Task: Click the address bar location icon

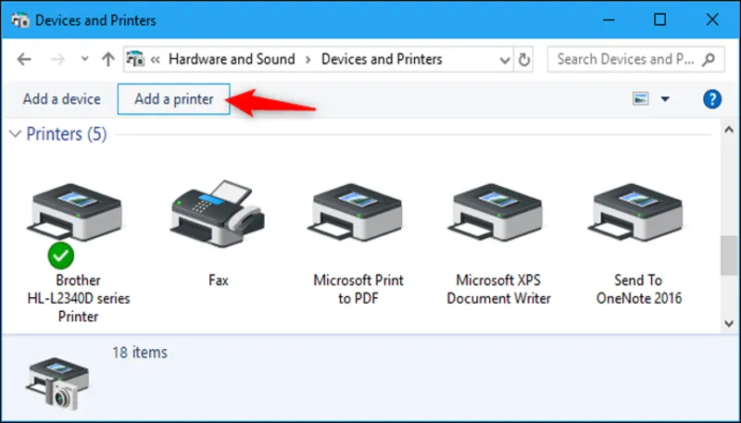Action: 135,59
